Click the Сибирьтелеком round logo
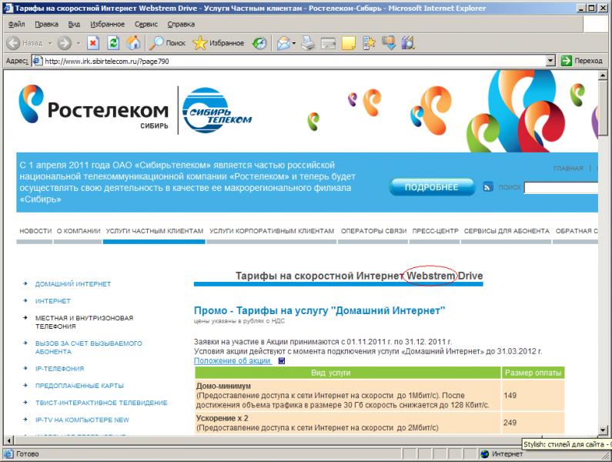612x462 pixels. (216, 111)
